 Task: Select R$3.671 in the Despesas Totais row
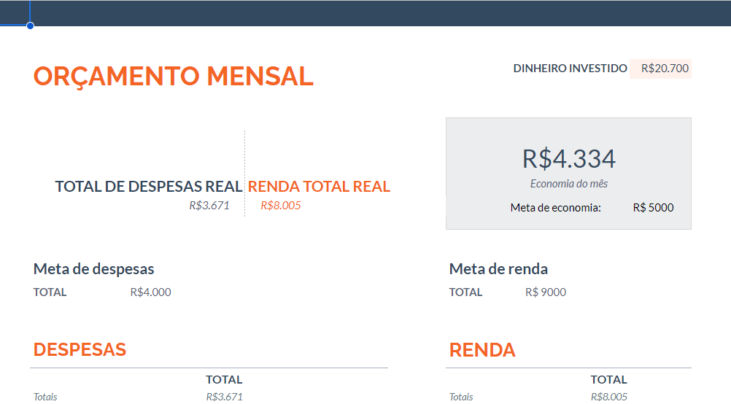[x=224, y=397]
